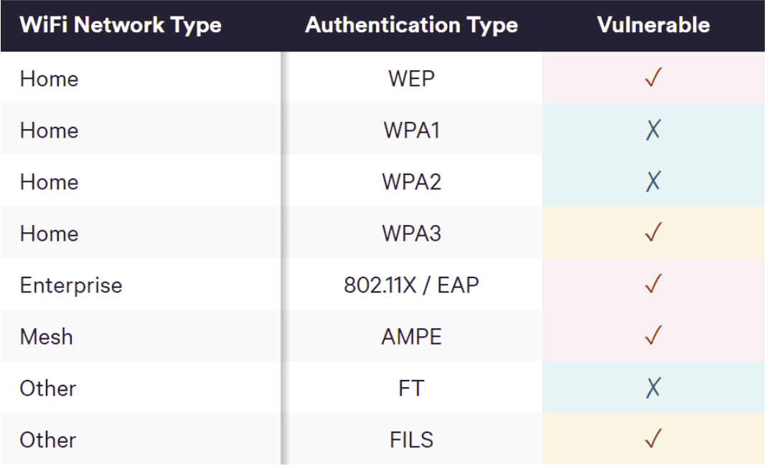Click the checkmark icon in the FILS row
The height and width of the screenshot is (468, 770).
click(653, 438)
